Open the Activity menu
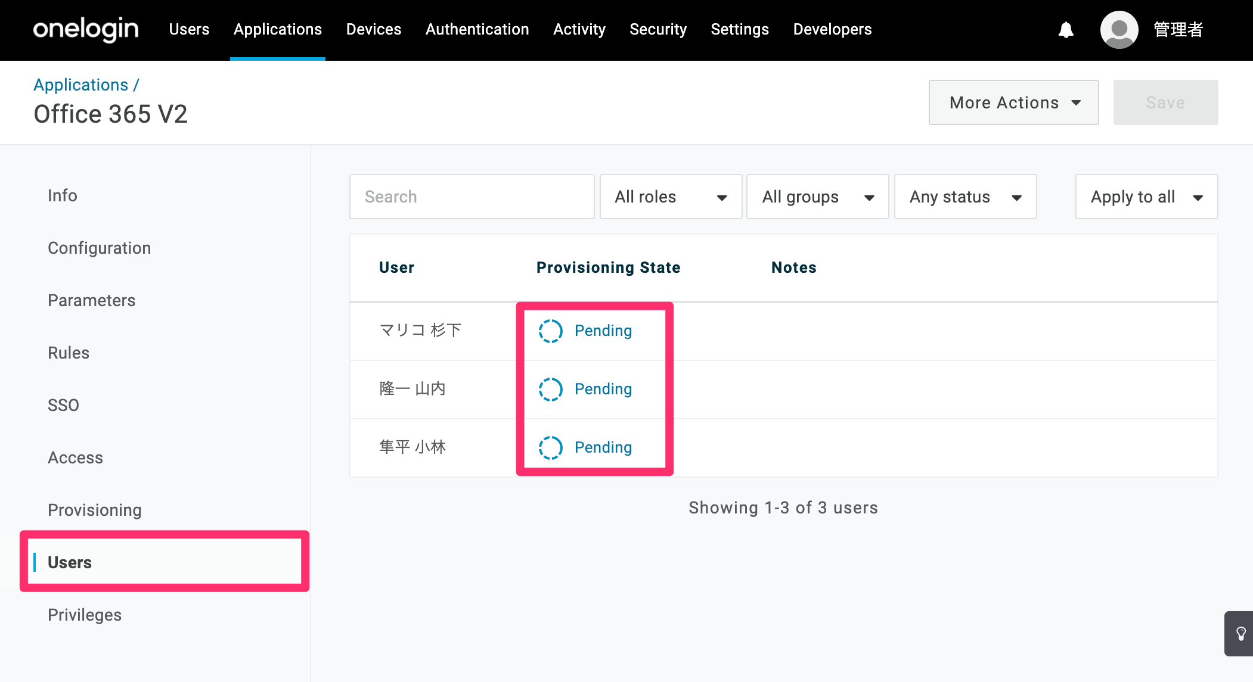Screen dimensions: 1253x682 click(x=579, y=29)
